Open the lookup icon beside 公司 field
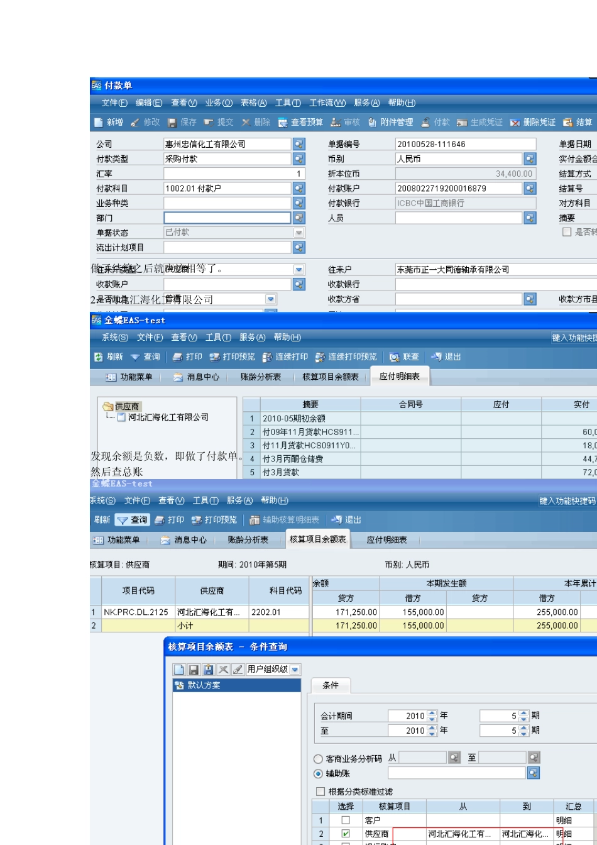This screenshot has height=845, width=597. point(298,144)
